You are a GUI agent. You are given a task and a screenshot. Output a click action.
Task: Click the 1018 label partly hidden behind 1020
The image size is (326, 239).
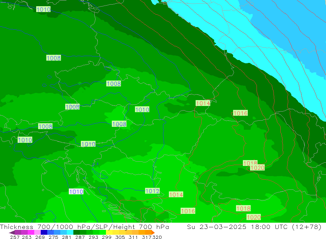pos(250,163)
